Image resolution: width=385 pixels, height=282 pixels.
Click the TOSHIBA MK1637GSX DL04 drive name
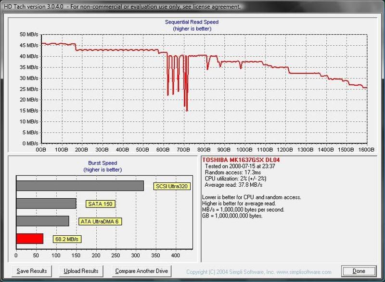click(241, 160)
